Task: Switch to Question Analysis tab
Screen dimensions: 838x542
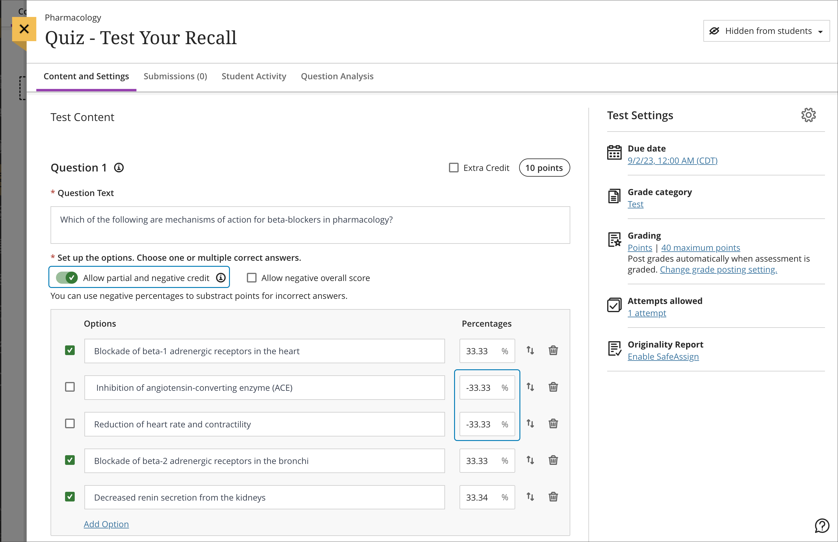Action: pyautogui.click(x=337, y=77)
